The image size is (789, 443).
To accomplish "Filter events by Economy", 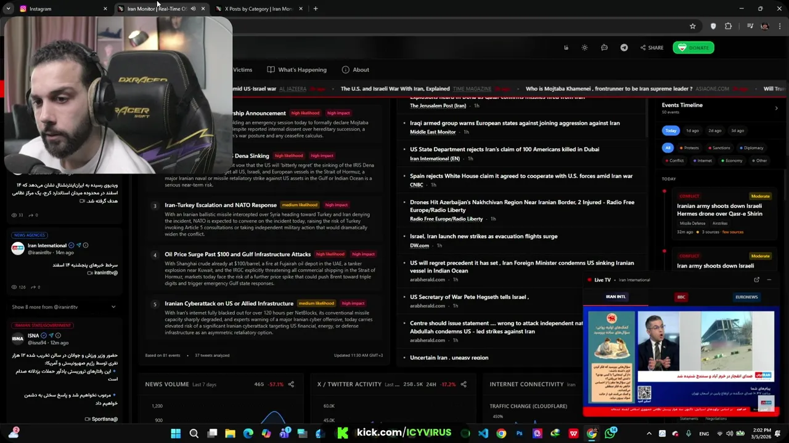I will coord(731,161).
